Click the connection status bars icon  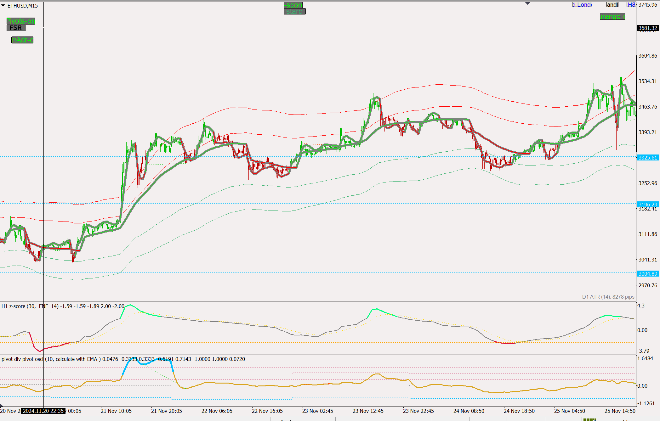coord(589,419)
